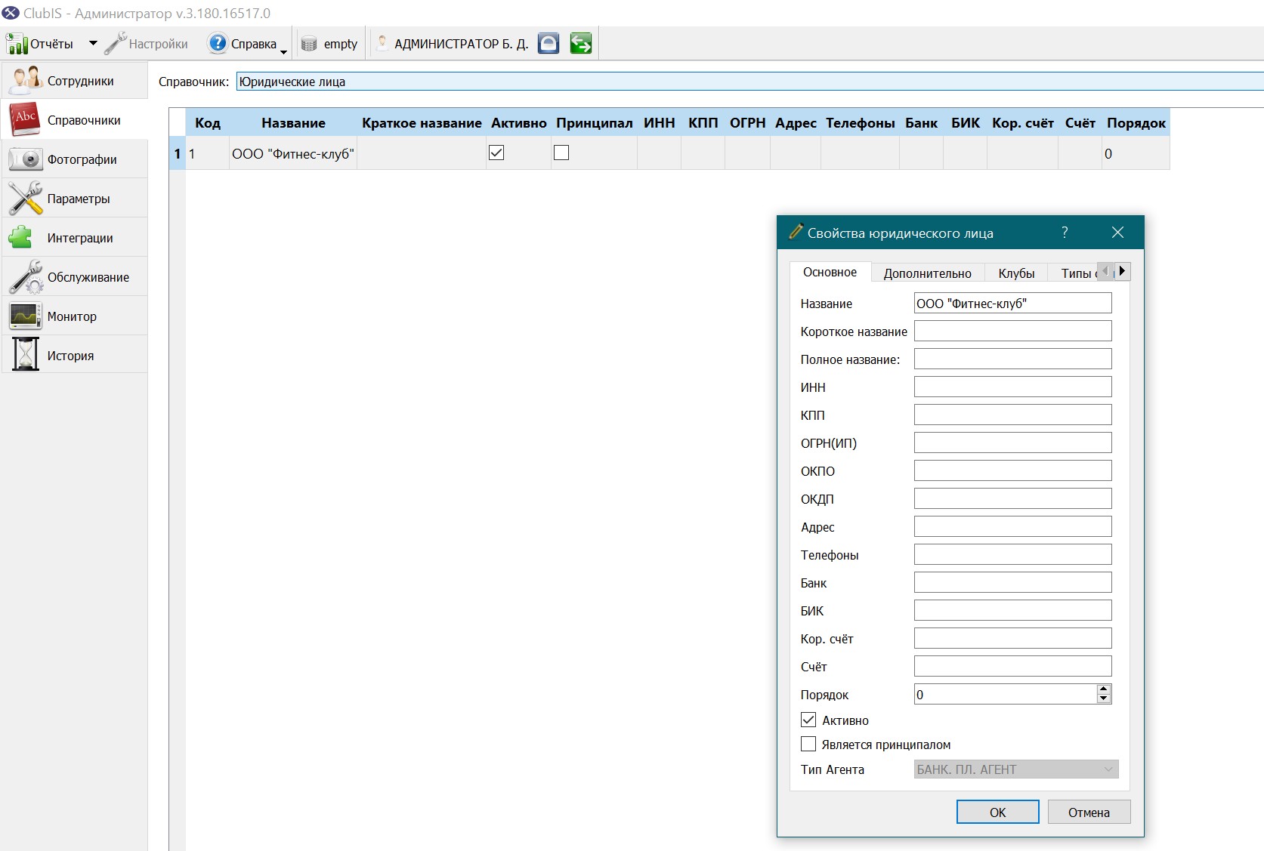Click the ОКПО input field

coord(1012,471)
